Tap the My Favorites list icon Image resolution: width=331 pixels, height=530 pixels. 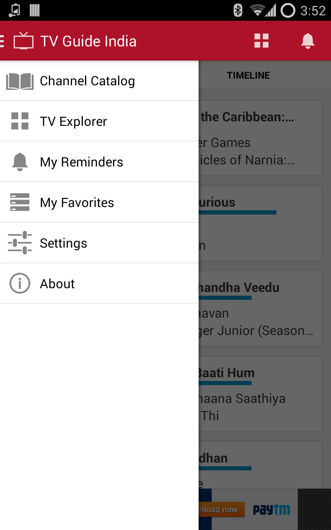click(x=19, y=202)
